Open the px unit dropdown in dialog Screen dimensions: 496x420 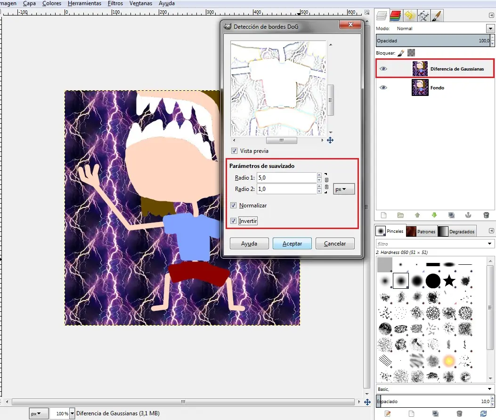pyautogui.click(x=344, y=189)
